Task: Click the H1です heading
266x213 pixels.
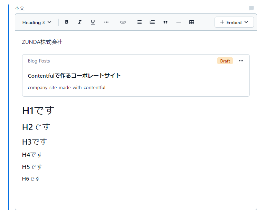Action: [x=38, y=111]
